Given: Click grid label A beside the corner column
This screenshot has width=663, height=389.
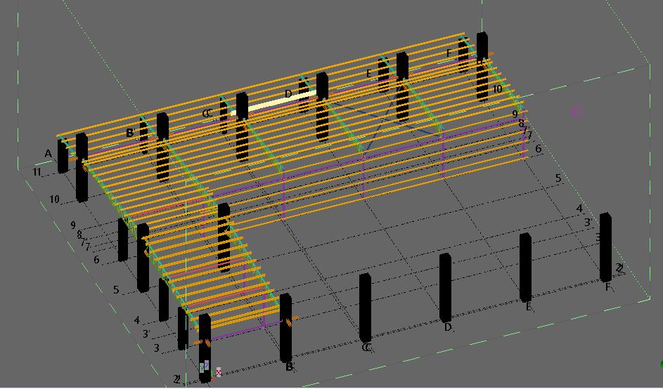Looking at the screenshot, I should tap(49, 154).
